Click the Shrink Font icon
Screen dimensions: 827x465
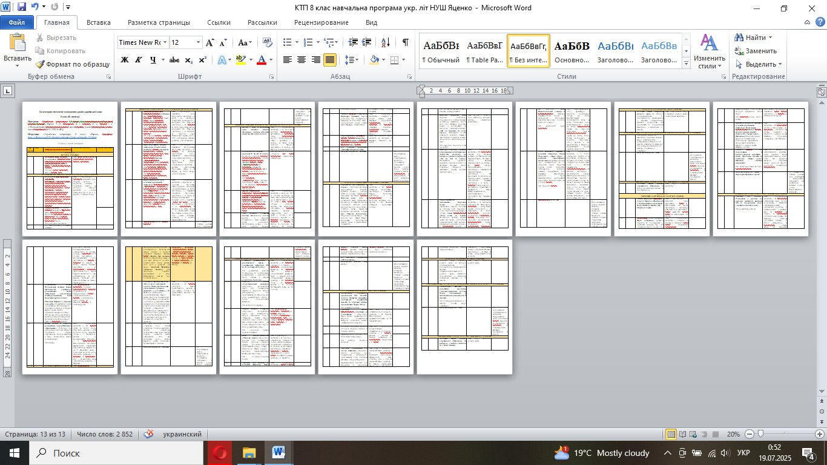tap(223, 42)
